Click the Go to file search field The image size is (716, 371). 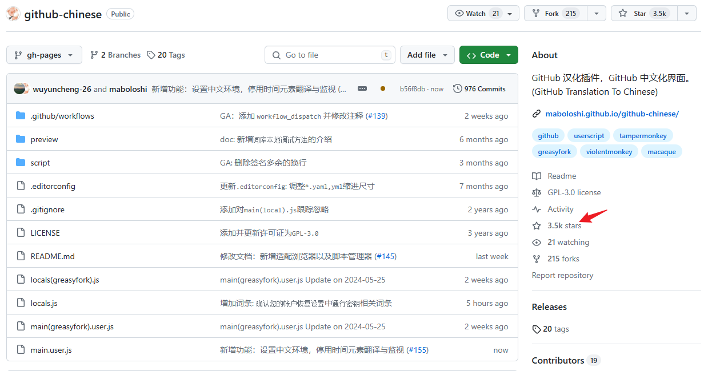pyautogui.click(x=330, y=55)
